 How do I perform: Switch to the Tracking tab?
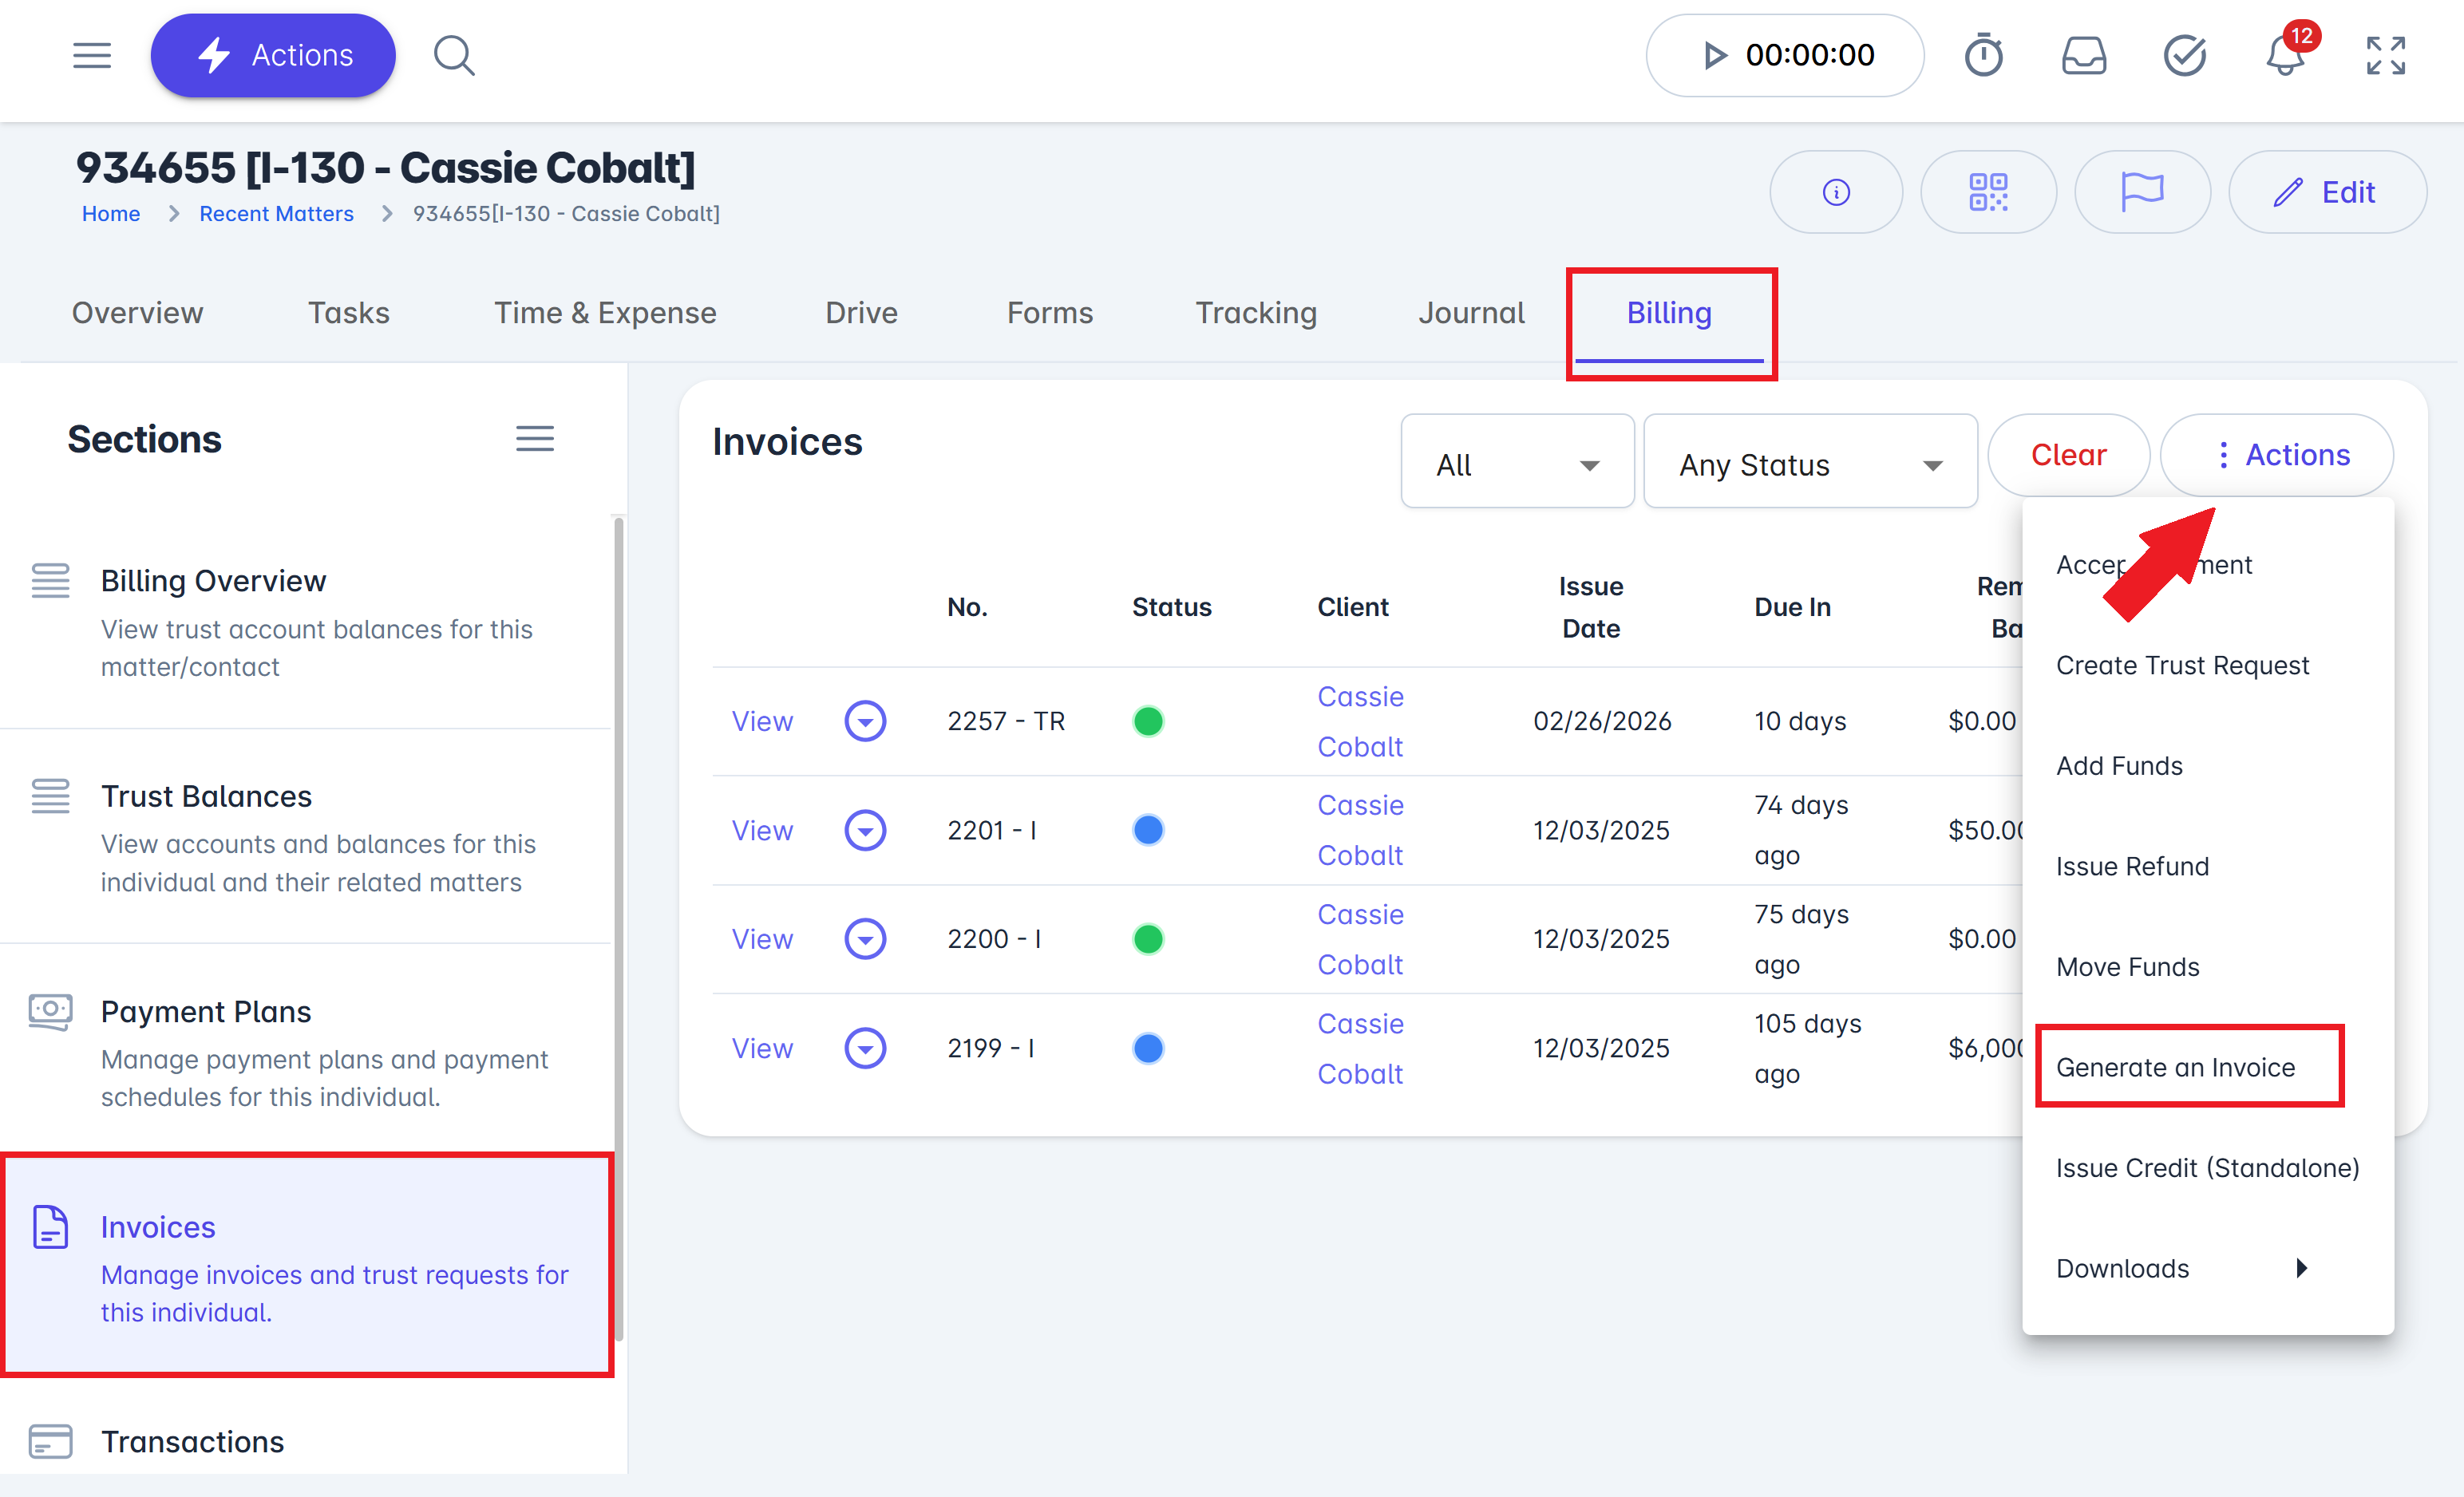tap(1256, 313)
